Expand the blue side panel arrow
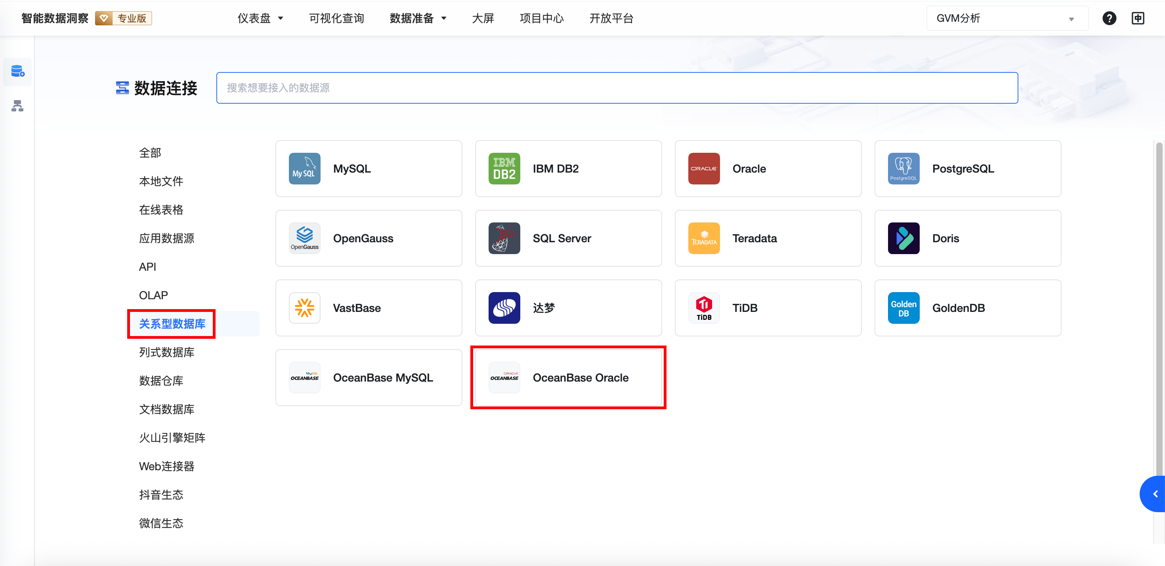Screen dimensions: 1165x566 point(1155,493)
